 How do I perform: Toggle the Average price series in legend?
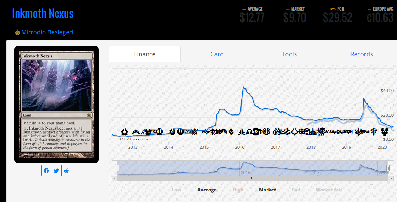point(203,190)
